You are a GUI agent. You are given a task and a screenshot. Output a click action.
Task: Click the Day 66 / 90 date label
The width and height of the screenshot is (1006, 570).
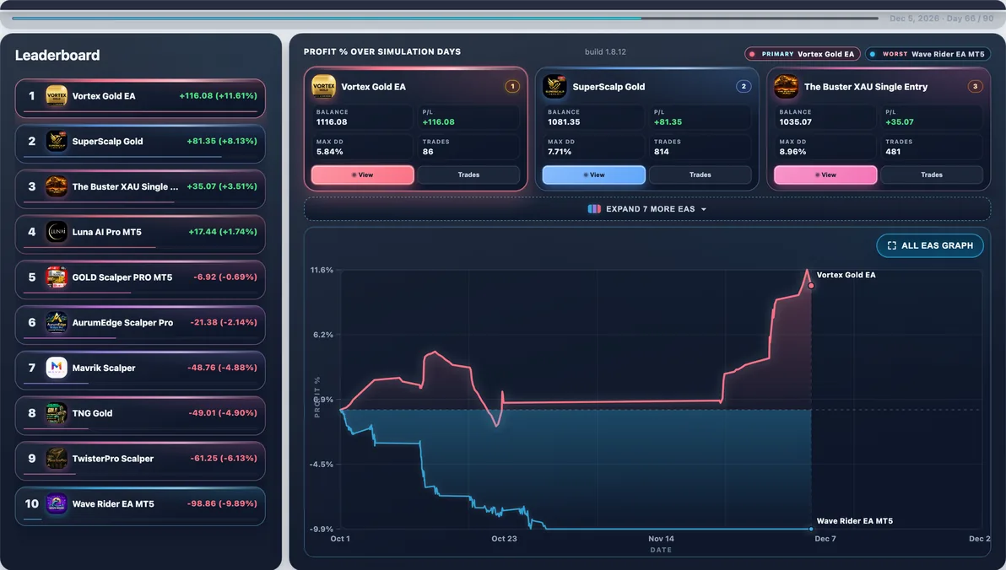941,19
